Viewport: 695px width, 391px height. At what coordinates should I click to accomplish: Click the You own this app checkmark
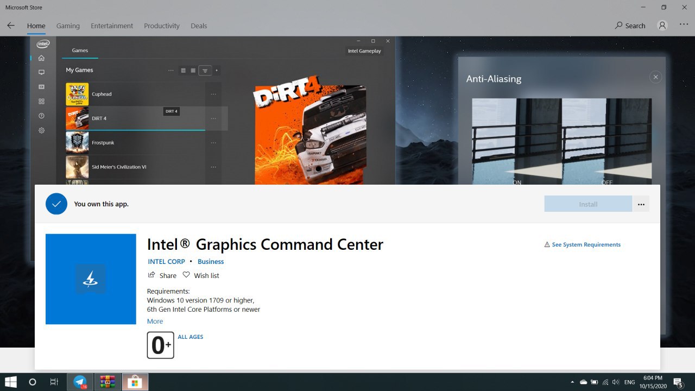[x=56, y=204]
